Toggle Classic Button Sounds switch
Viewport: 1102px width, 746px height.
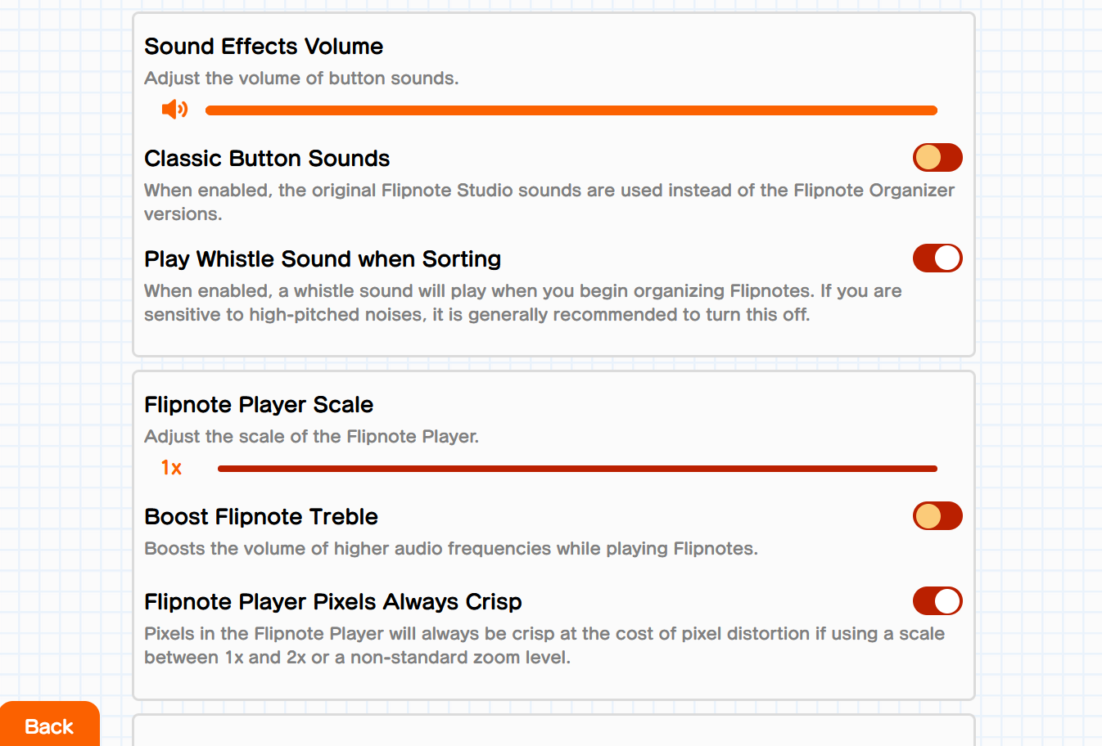pos(937,158)
